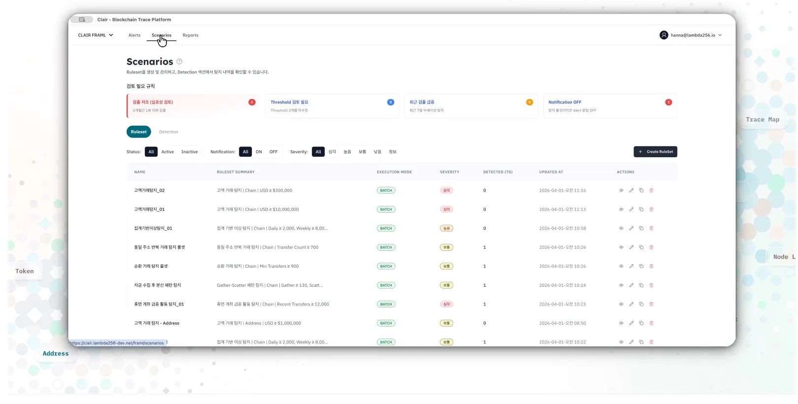Image resolution: width=798 pixels, height=404 pixels.
Task: Filter Status by Active
Action: (167, 152)
